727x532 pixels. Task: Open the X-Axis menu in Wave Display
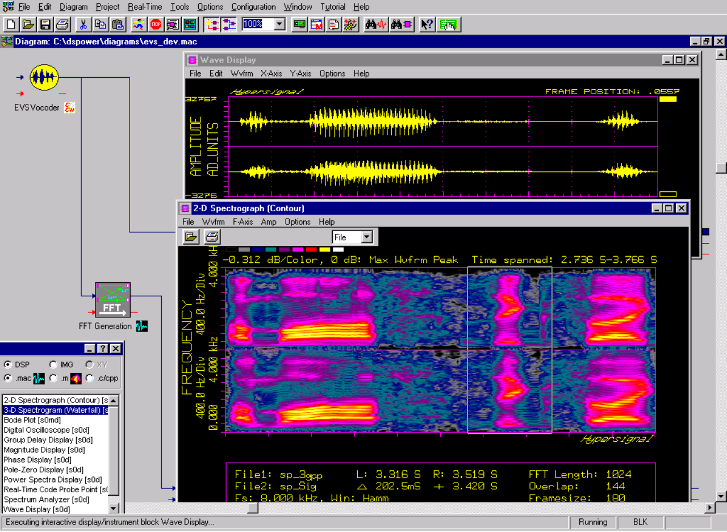271,73
